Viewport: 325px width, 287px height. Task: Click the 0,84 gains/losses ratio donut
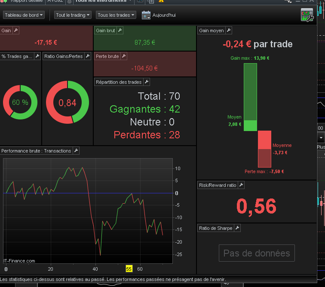67,102
